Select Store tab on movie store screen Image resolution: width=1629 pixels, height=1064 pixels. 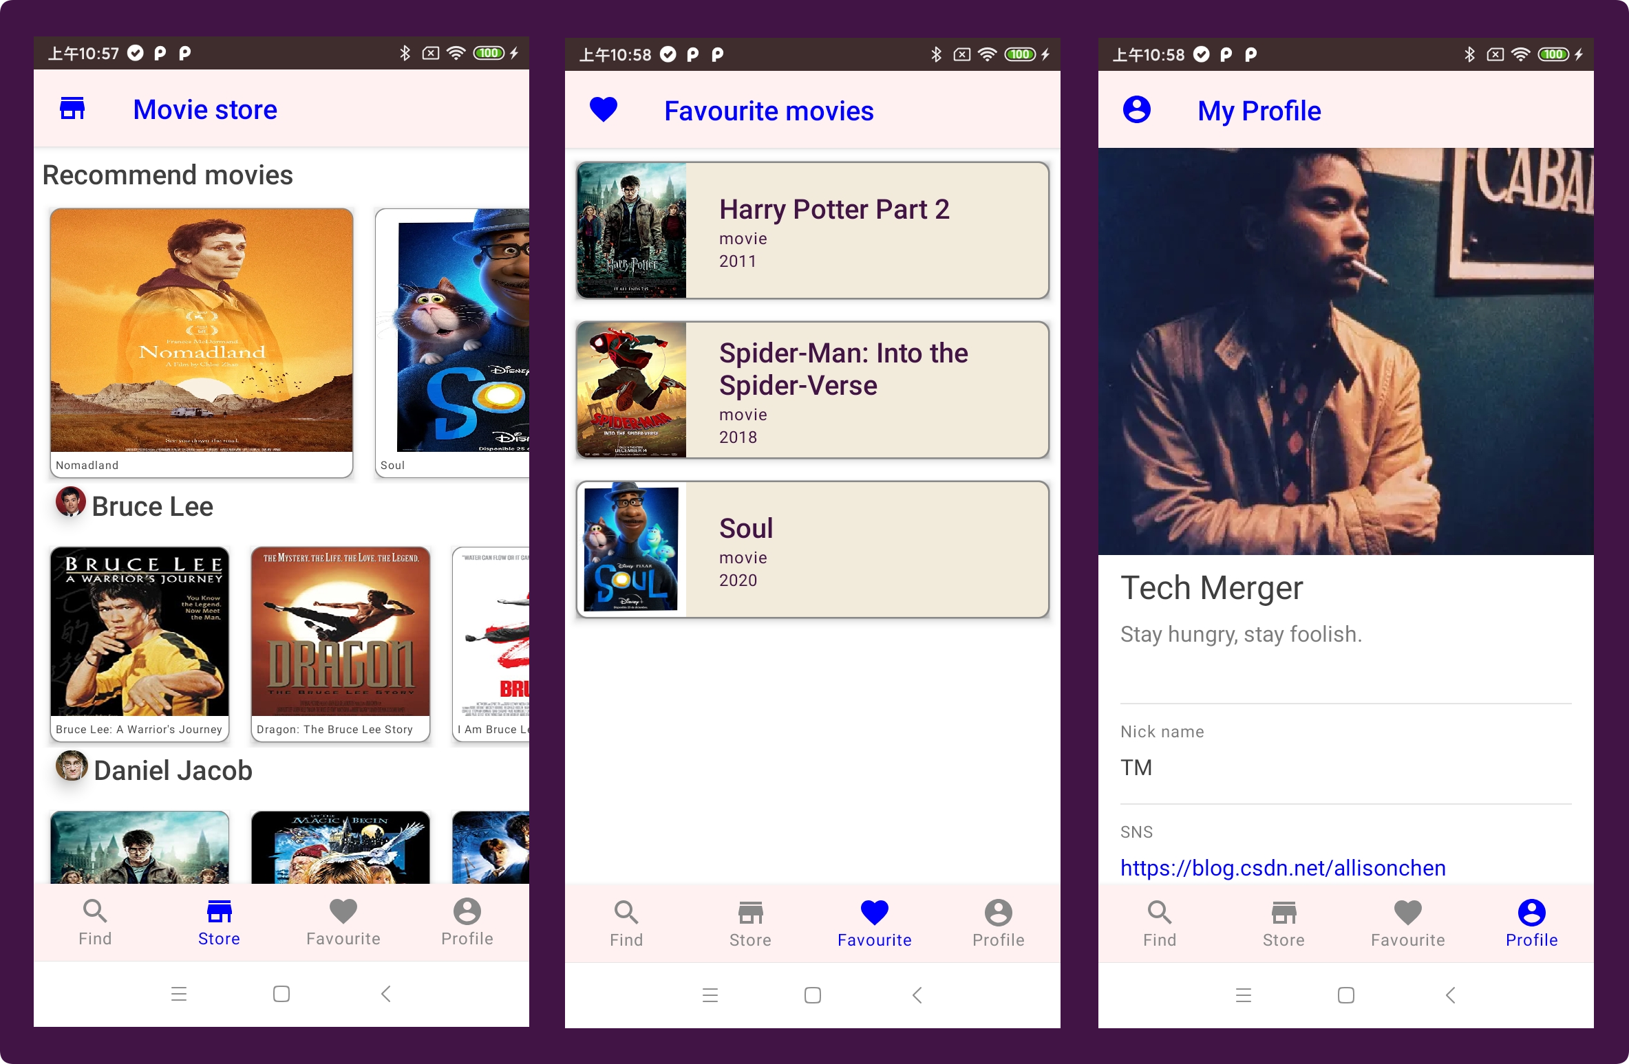coord(217,924)
